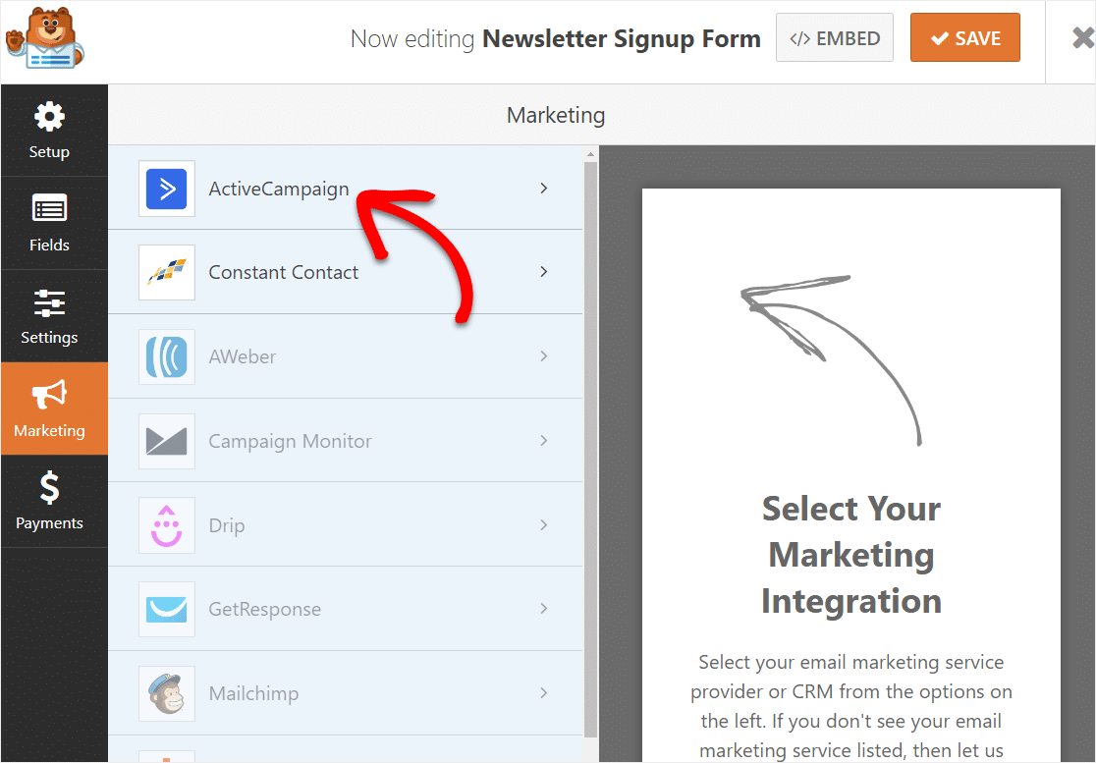Click the GetResponse logo icon
The height and width of the screenshot is (763, 1096).
(x=166, y=609)
